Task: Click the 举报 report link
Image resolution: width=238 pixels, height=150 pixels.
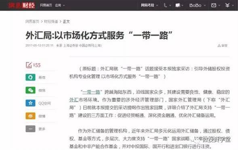Action: 223,46
